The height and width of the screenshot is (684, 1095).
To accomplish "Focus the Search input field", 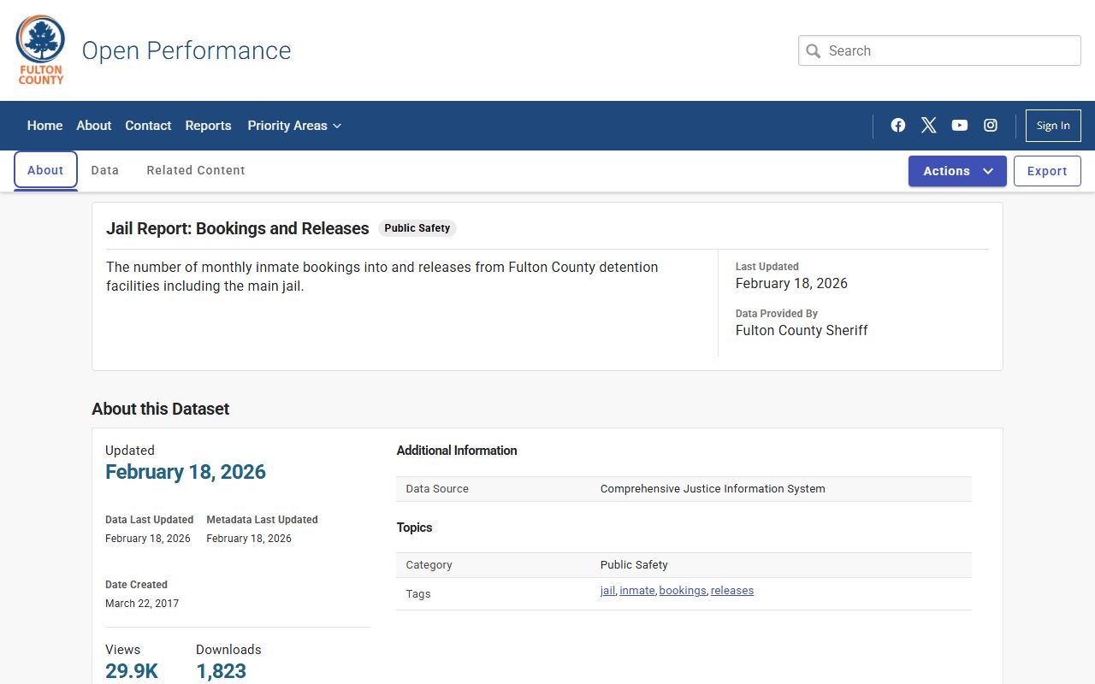I will coord(939,50).
